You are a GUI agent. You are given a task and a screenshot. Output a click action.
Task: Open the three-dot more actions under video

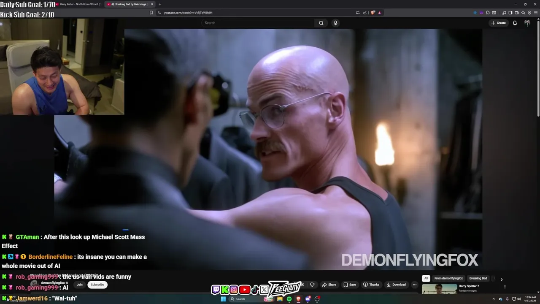(414, 285)
